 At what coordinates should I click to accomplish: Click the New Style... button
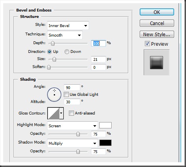pos(157,34)
